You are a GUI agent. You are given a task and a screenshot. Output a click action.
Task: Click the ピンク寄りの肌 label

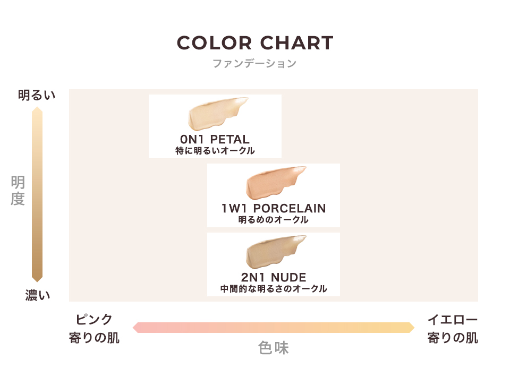(x=94, y=329)
